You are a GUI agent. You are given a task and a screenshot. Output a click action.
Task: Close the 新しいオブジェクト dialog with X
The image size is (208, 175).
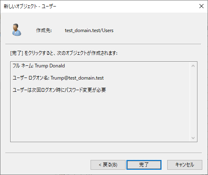[201, 6]
